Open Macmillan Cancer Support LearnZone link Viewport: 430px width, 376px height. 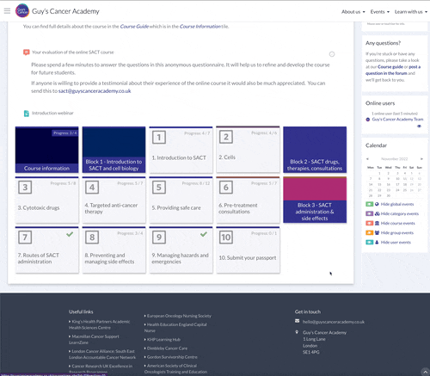[x=94, y=339]
